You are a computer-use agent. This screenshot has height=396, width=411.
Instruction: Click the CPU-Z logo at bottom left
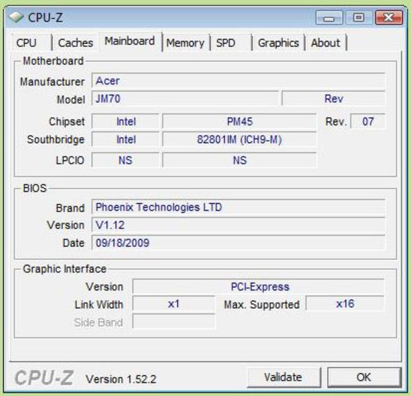click(44, 378)
